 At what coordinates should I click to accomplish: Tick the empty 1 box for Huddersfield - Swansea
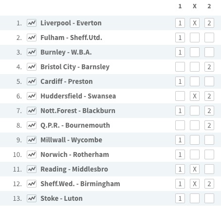click(x=180, y=96)
